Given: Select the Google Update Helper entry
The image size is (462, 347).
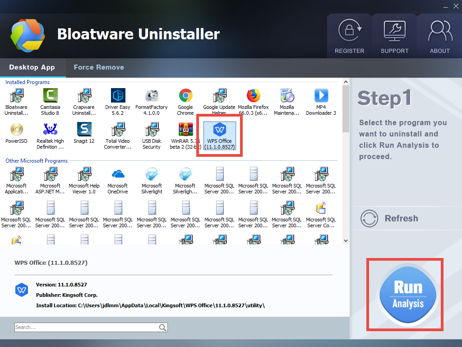Looking at the screenshot, I should [x=219, y=101].
